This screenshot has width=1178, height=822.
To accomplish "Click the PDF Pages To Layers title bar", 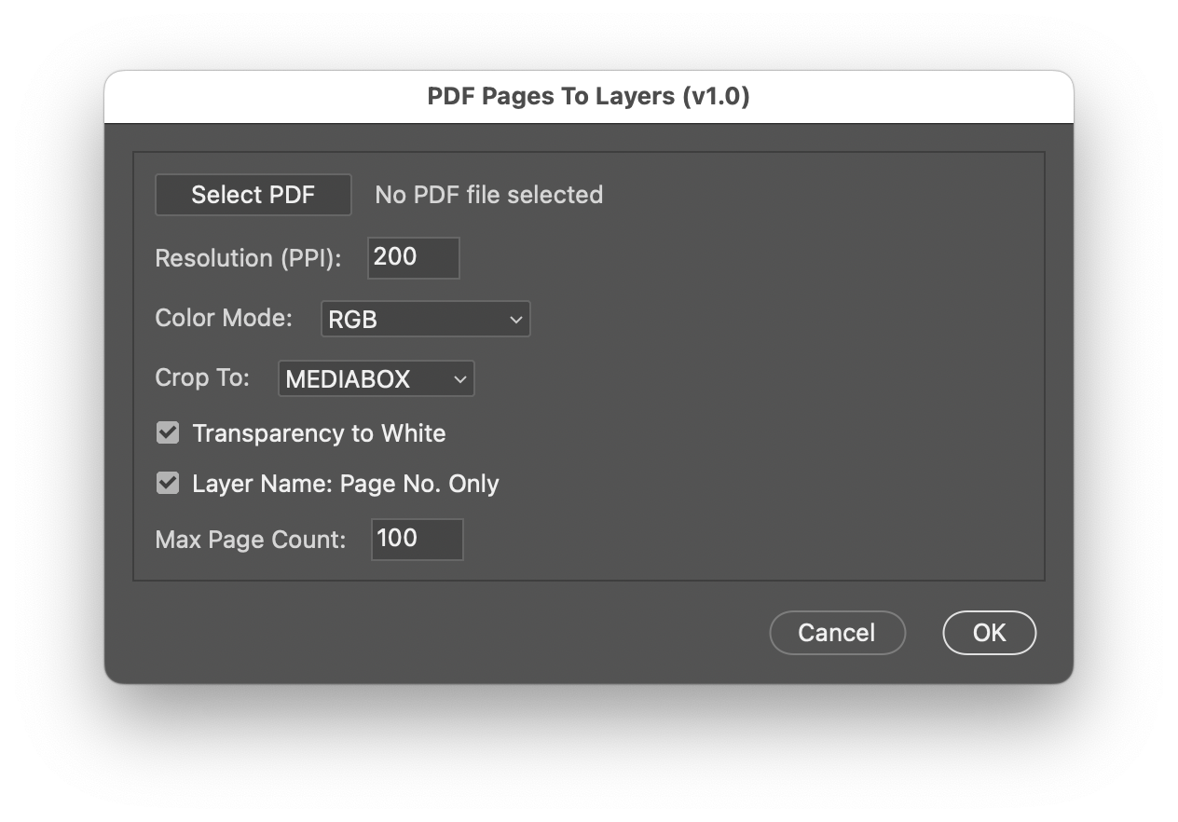I will click(x=588, y=96).
